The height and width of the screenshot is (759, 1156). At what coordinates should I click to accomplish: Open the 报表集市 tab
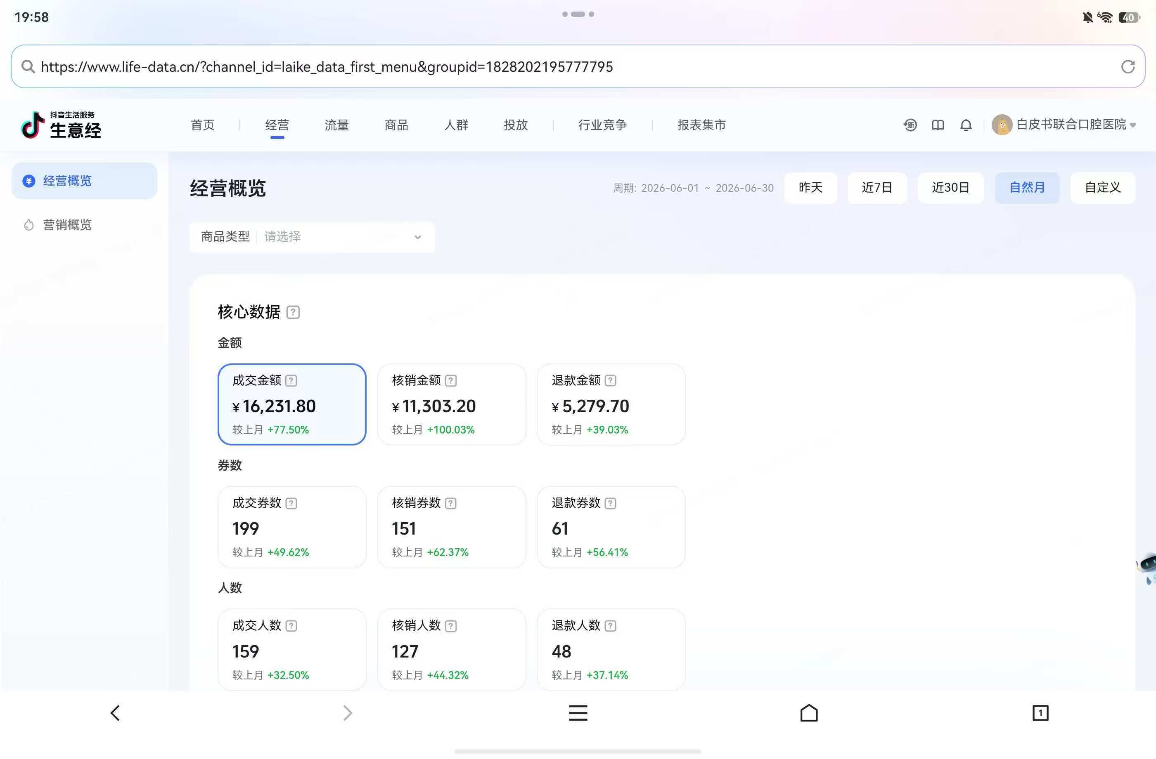(701, 125)
